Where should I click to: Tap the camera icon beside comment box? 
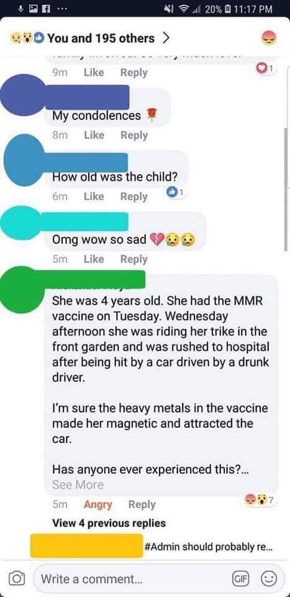point(16,579)
